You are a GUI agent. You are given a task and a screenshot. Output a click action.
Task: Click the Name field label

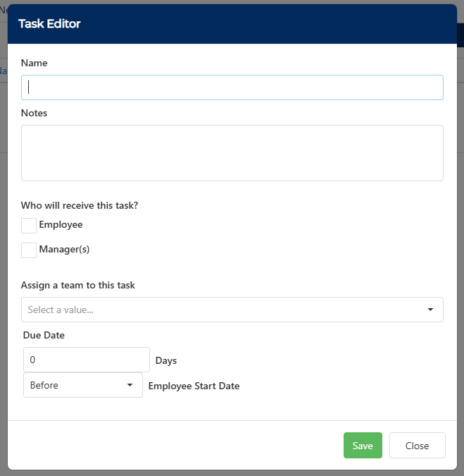pos(35,63)
